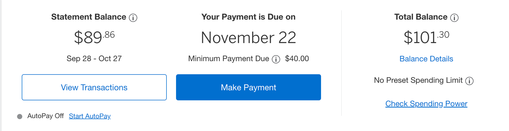The width and height of the screenshot is (509, 131).
Task: Click the Statement Balance info icon
Action: pos(133,18)
